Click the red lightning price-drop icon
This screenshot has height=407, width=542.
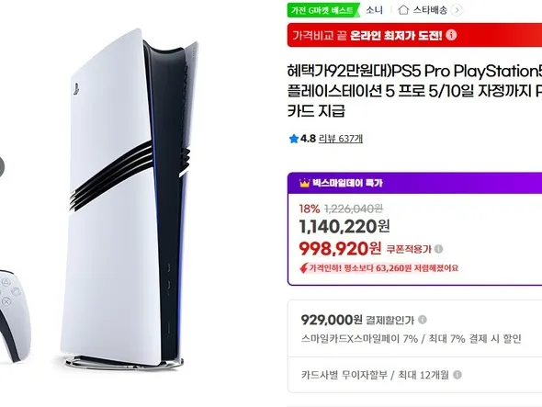[303, 268]
